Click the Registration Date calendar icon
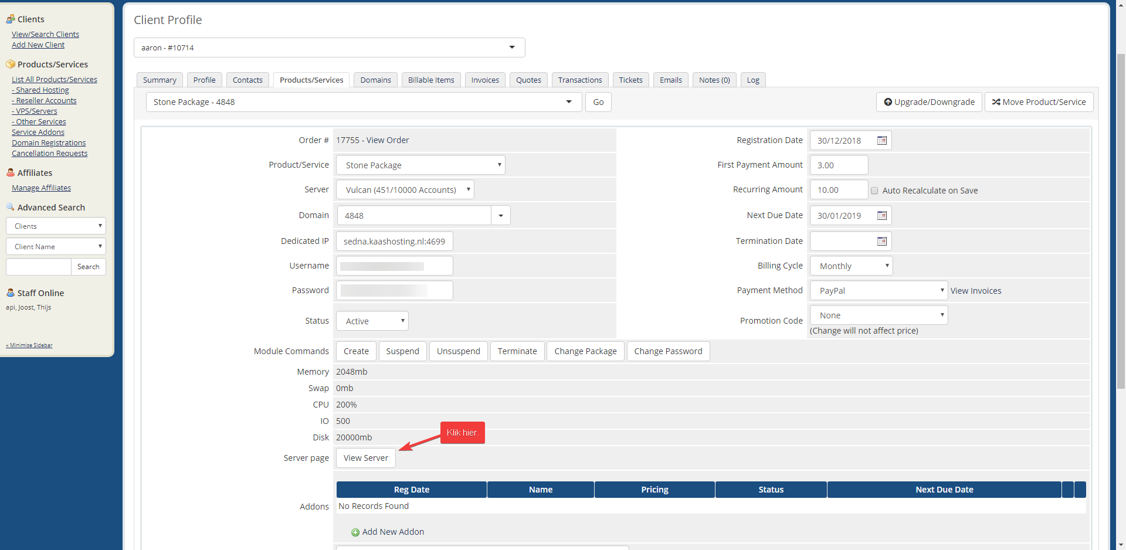The width and height of the screenshot is (1126, 550). pos(881,141)
